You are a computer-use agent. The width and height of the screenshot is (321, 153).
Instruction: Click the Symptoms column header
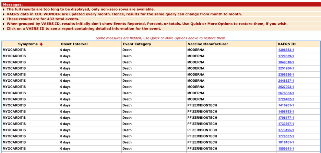pyautogui.click(x=28, y=44)
